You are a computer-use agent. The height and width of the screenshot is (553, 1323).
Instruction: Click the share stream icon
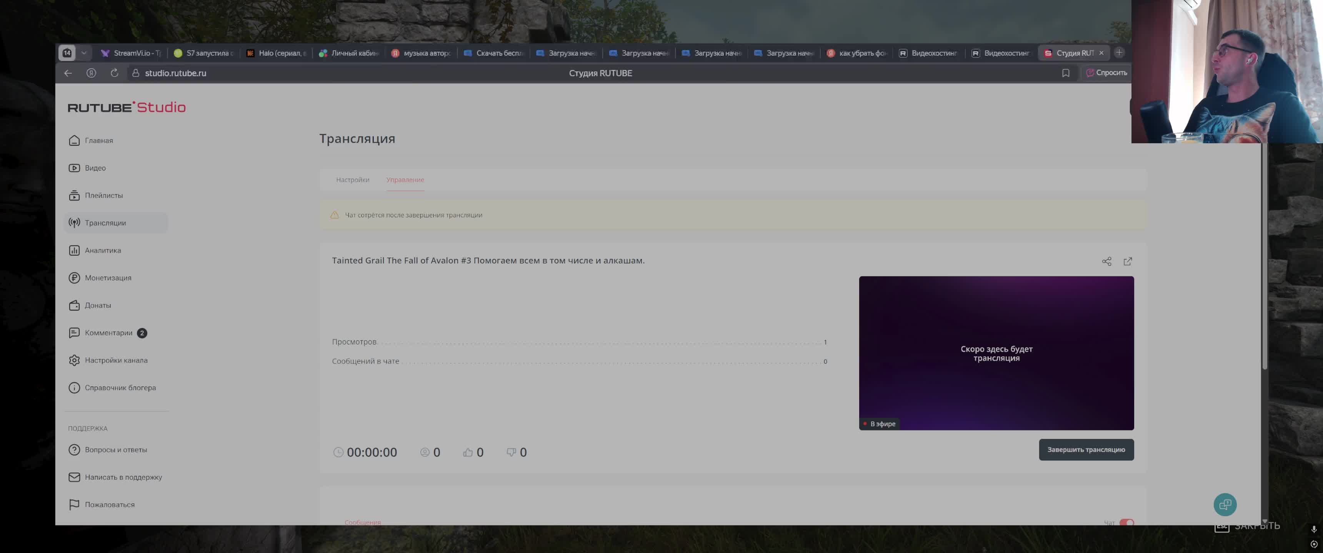1106,262
